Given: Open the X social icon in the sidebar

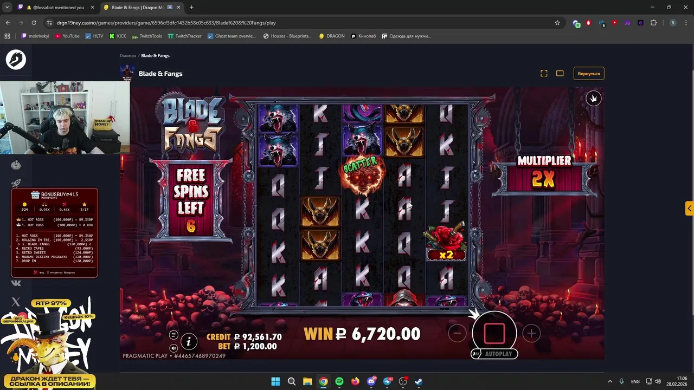Looking at the screenshot, I should (x=16, y=302).
